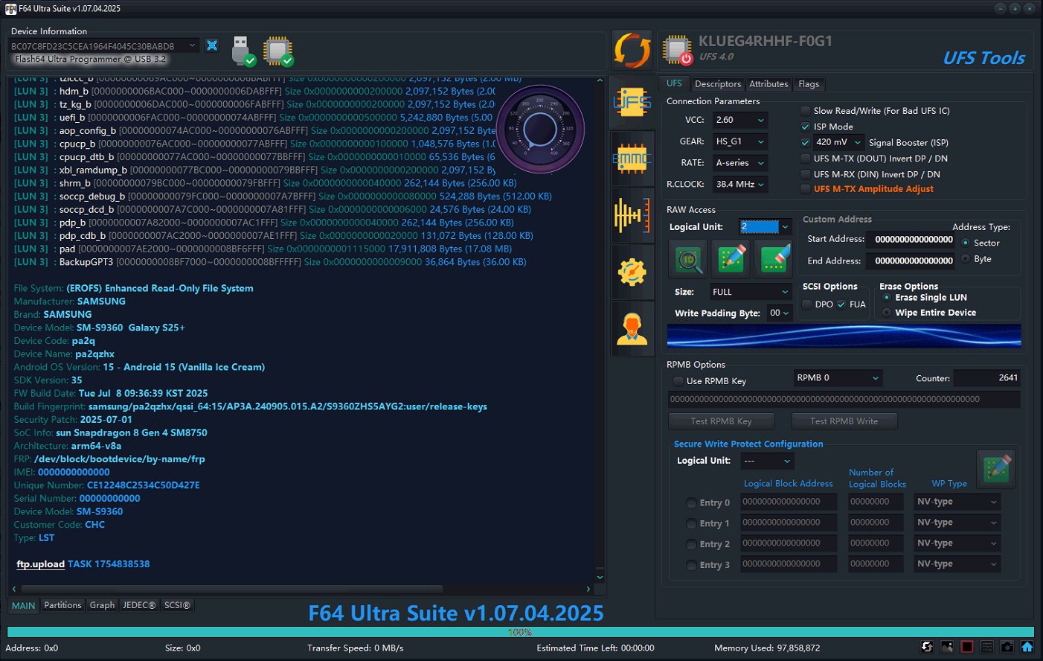Click the chip connected status icon
The height and width of the screenshot is (661, 1043).
coord(277,51)
